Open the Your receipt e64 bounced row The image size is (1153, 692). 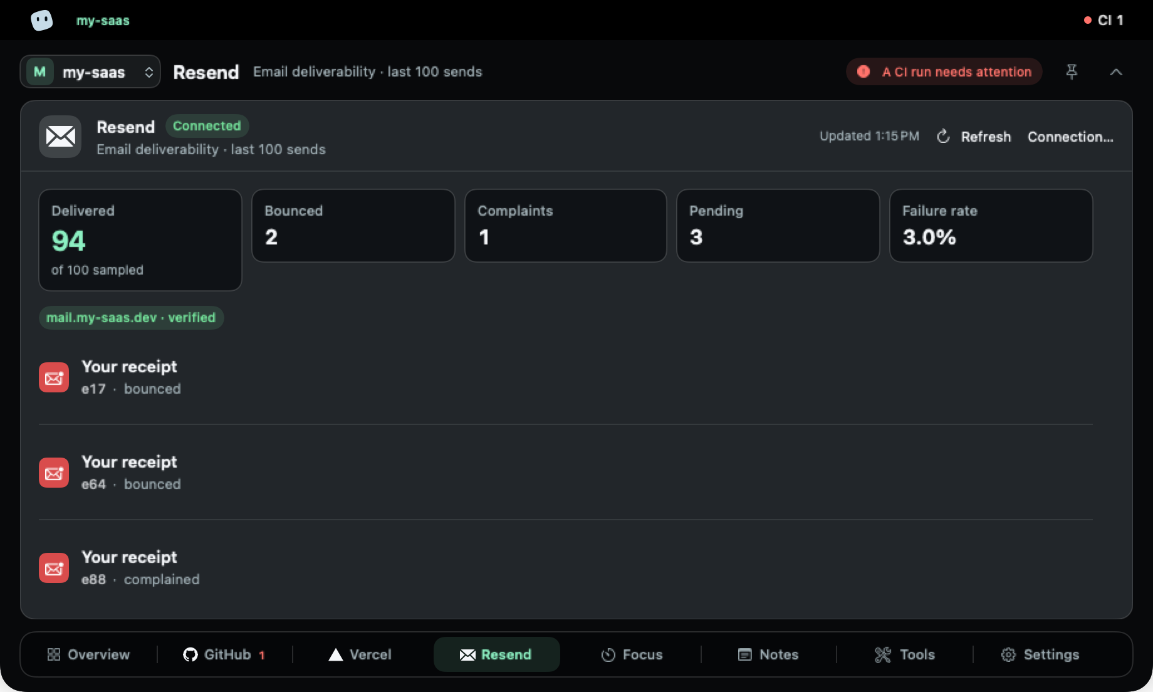[x=565, y=473]
